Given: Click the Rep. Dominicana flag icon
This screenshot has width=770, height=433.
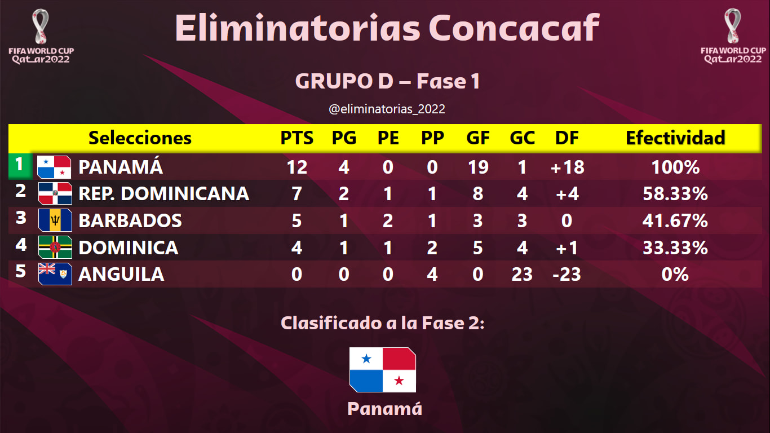Looking at the screenshot, I should 55,193.
